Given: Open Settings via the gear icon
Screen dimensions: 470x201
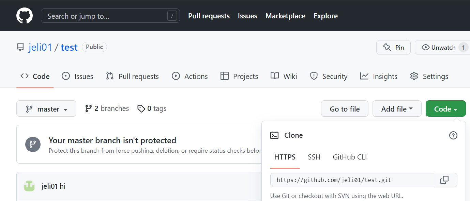Looking at the screenshot, I should click(x=414, y=76).
